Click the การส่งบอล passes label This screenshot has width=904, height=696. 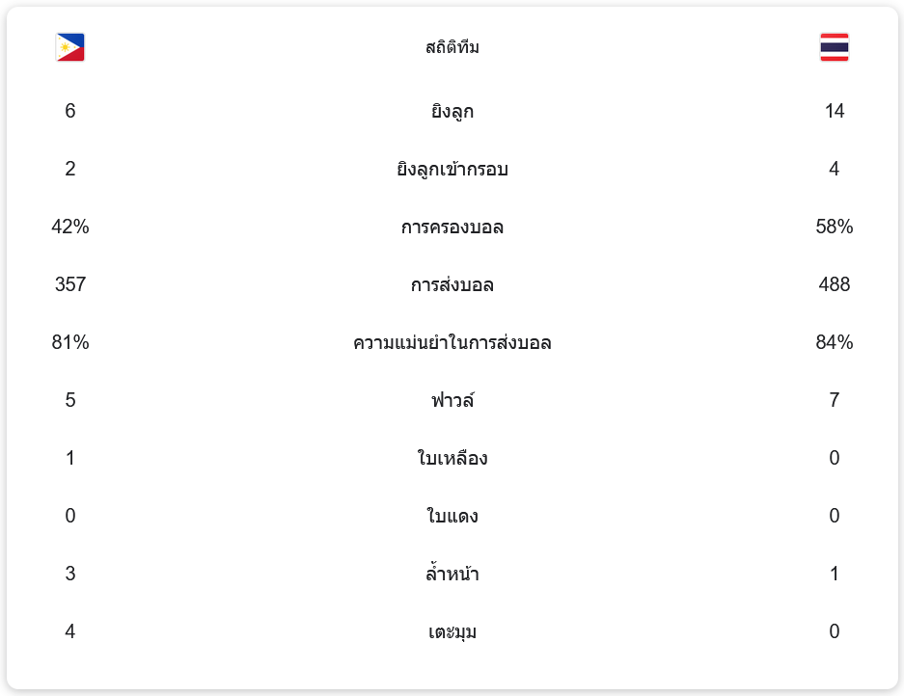(x=452, y=285)
